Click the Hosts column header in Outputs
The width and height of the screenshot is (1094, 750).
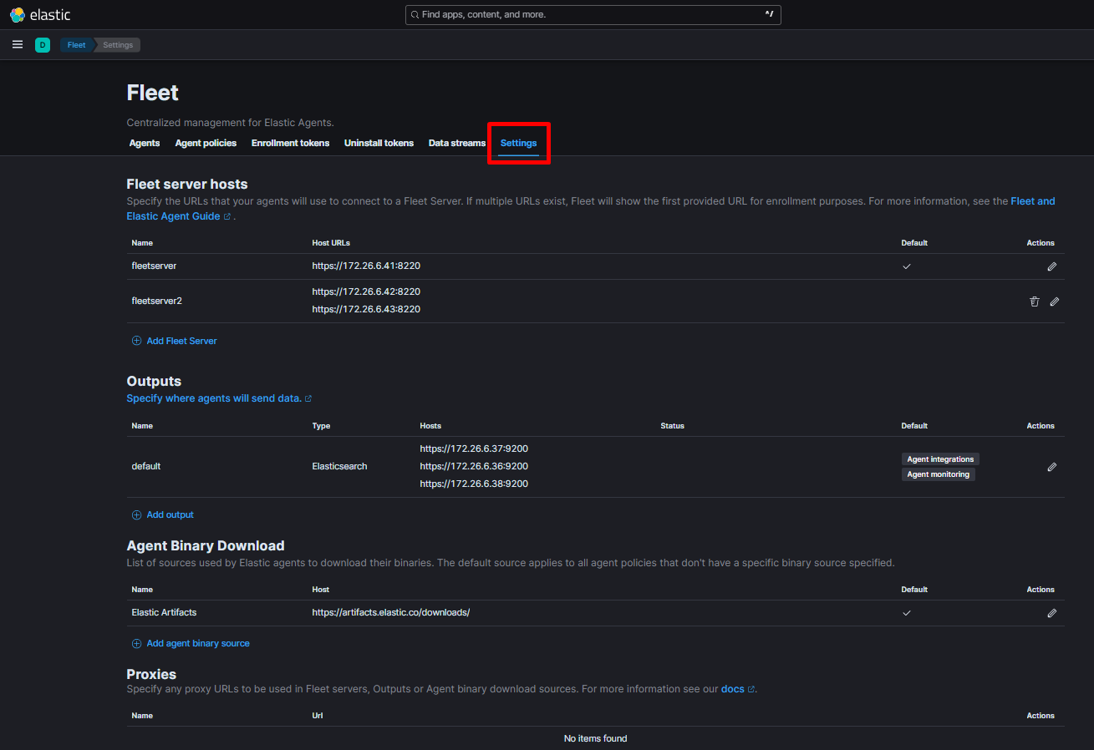[x=430, y=426]
